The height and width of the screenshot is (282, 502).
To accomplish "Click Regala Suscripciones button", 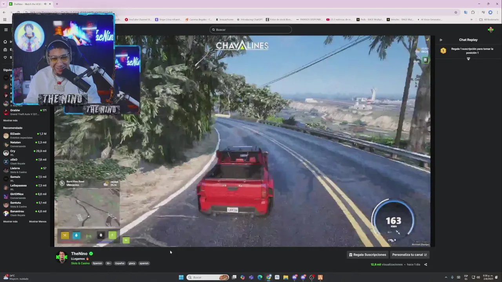I will click(x=367, y=255).
